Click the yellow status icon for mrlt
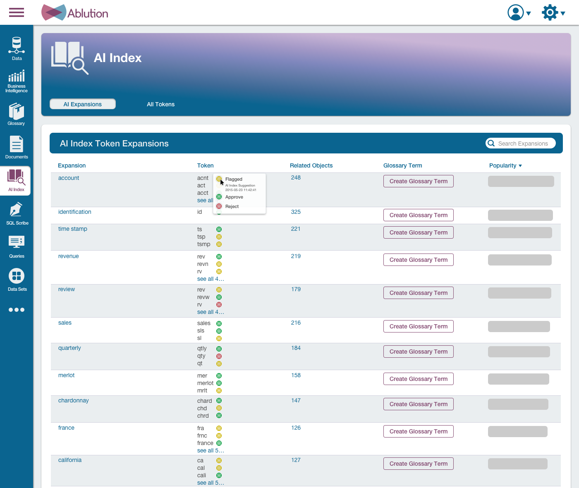 pyautogui.click(x=219, y=390)
